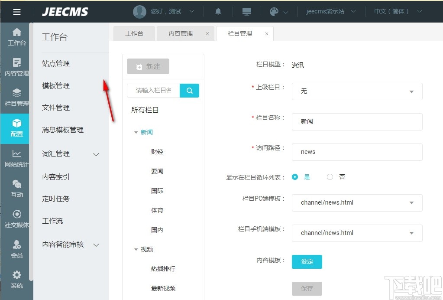Switch to the 内容管理 tab
The width and height of the screenshot is (443, 300).
point(182,33)
